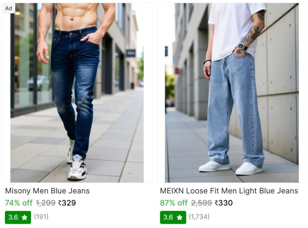Screen dimensions: 308x228
Task: Click the ₹329 price of Misony jeans
Action: coord(67,203)
